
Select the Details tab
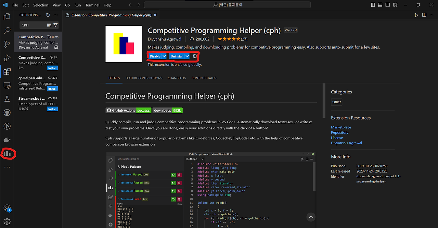(114, 78)
